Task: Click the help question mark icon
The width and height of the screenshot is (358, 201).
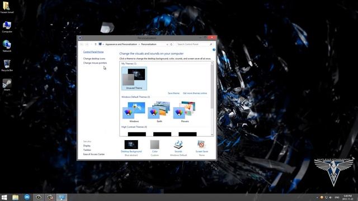Action: point(214,50)
